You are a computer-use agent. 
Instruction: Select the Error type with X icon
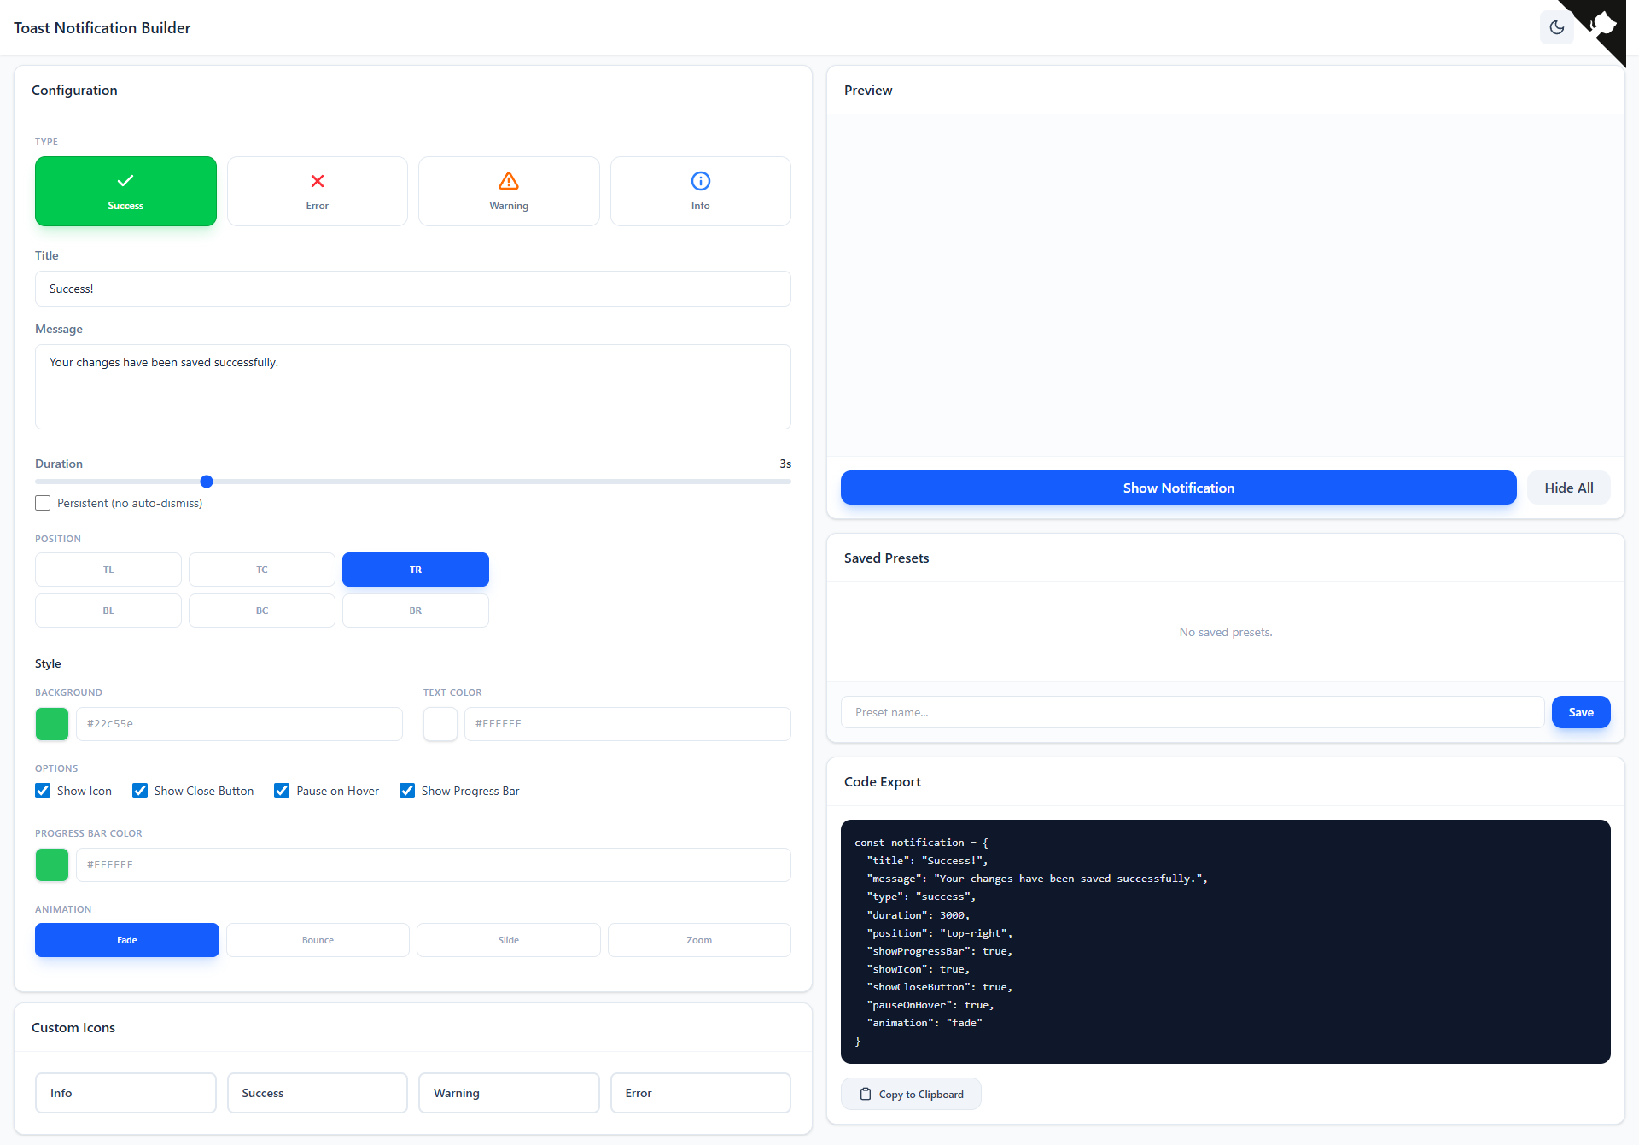317,191
